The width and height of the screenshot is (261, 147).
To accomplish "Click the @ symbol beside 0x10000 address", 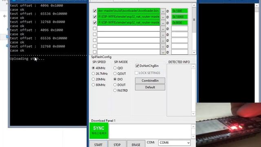I will 168,17.
